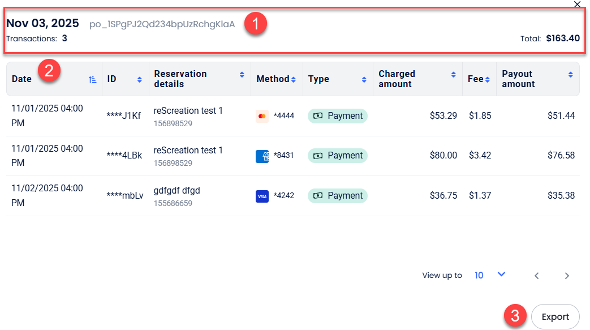The height and width of the screenshot is (330, 590).
Task: Open reservation number 155686659
Action: tap(173, 203)
